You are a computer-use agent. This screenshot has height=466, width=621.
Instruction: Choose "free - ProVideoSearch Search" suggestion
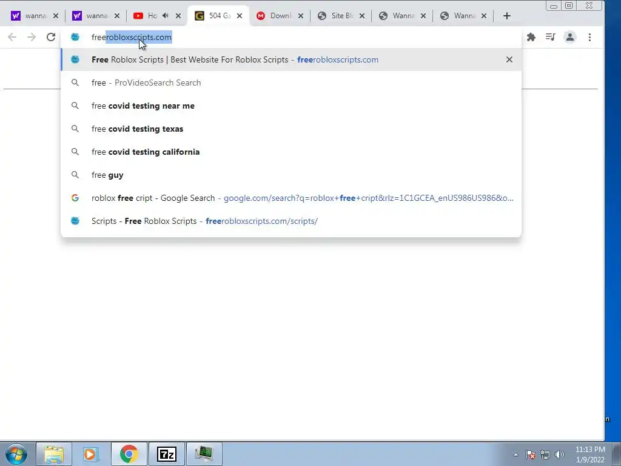(x=291, y=83)
